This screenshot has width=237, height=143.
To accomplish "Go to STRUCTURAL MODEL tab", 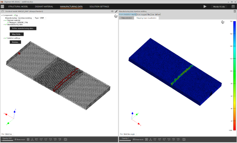I will point(18,6).
